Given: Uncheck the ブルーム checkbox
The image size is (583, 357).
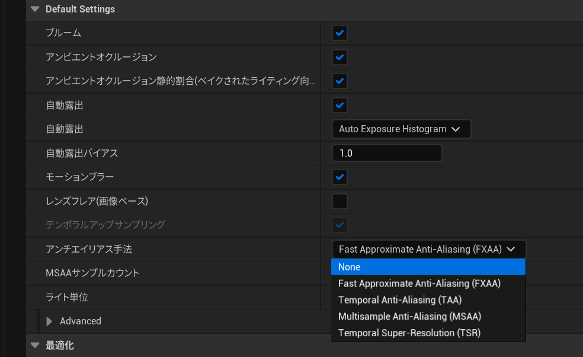Looking at the screenshot, I should point(339,33).
